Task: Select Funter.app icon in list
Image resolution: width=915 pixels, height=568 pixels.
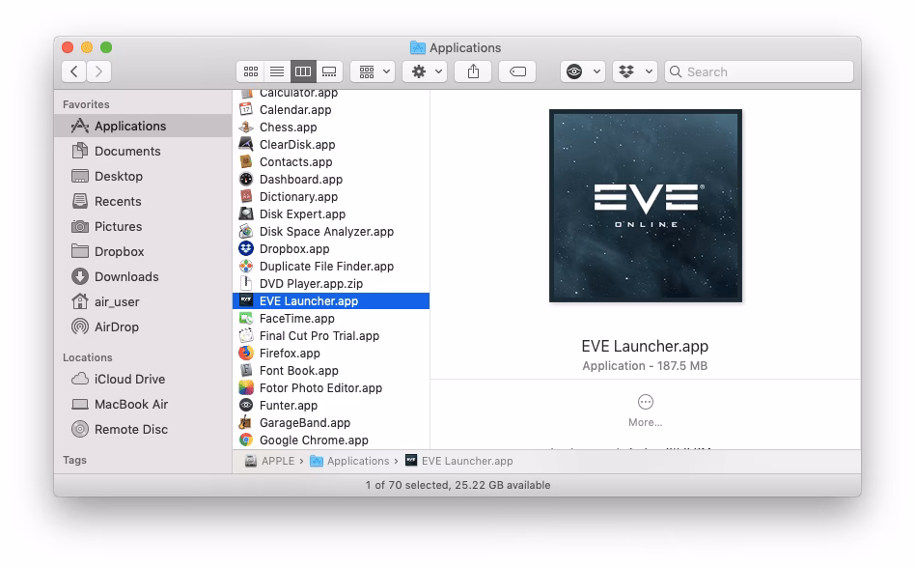Action: (x=246, y=405)
